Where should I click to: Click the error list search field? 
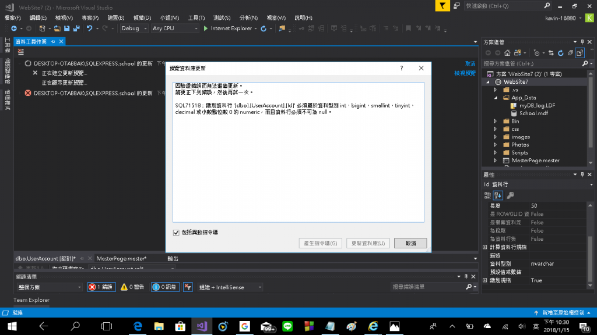point(428,287)
